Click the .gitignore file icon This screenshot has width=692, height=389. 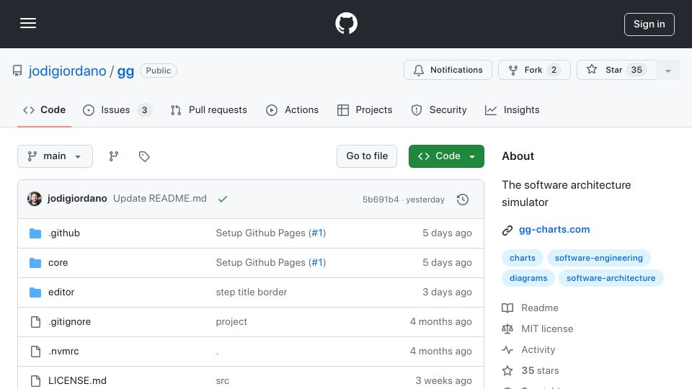35,322
